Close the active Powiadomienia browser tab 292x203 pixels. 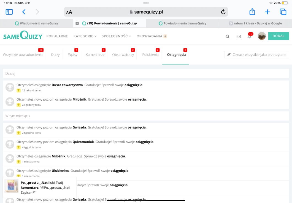[77, 23]
